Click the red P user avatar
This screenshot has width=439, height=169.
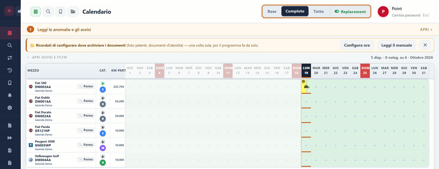pos(383,12)
